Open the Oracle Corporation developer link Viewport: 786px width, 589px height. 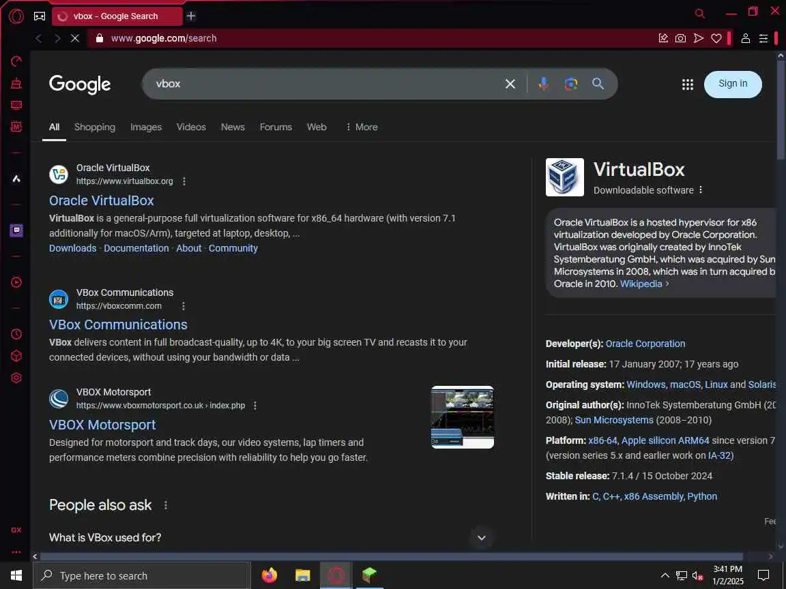tap(645, 344)
